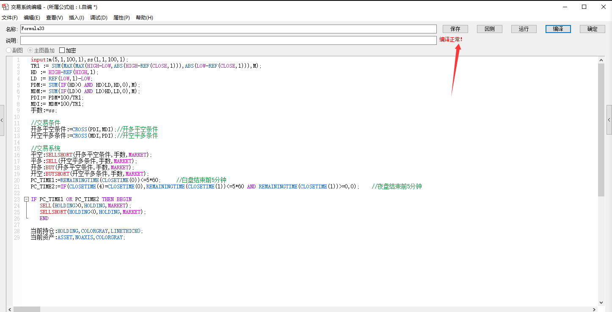
Task: Click the app icon in title bar
Action: point(6,7)
